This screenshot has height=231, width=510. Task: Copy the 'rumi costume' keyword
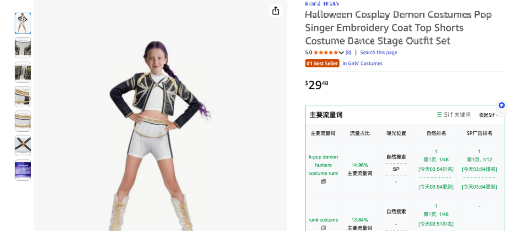(323, 228)
